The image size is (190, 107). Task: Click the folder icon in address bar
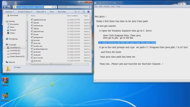[15, 7]
